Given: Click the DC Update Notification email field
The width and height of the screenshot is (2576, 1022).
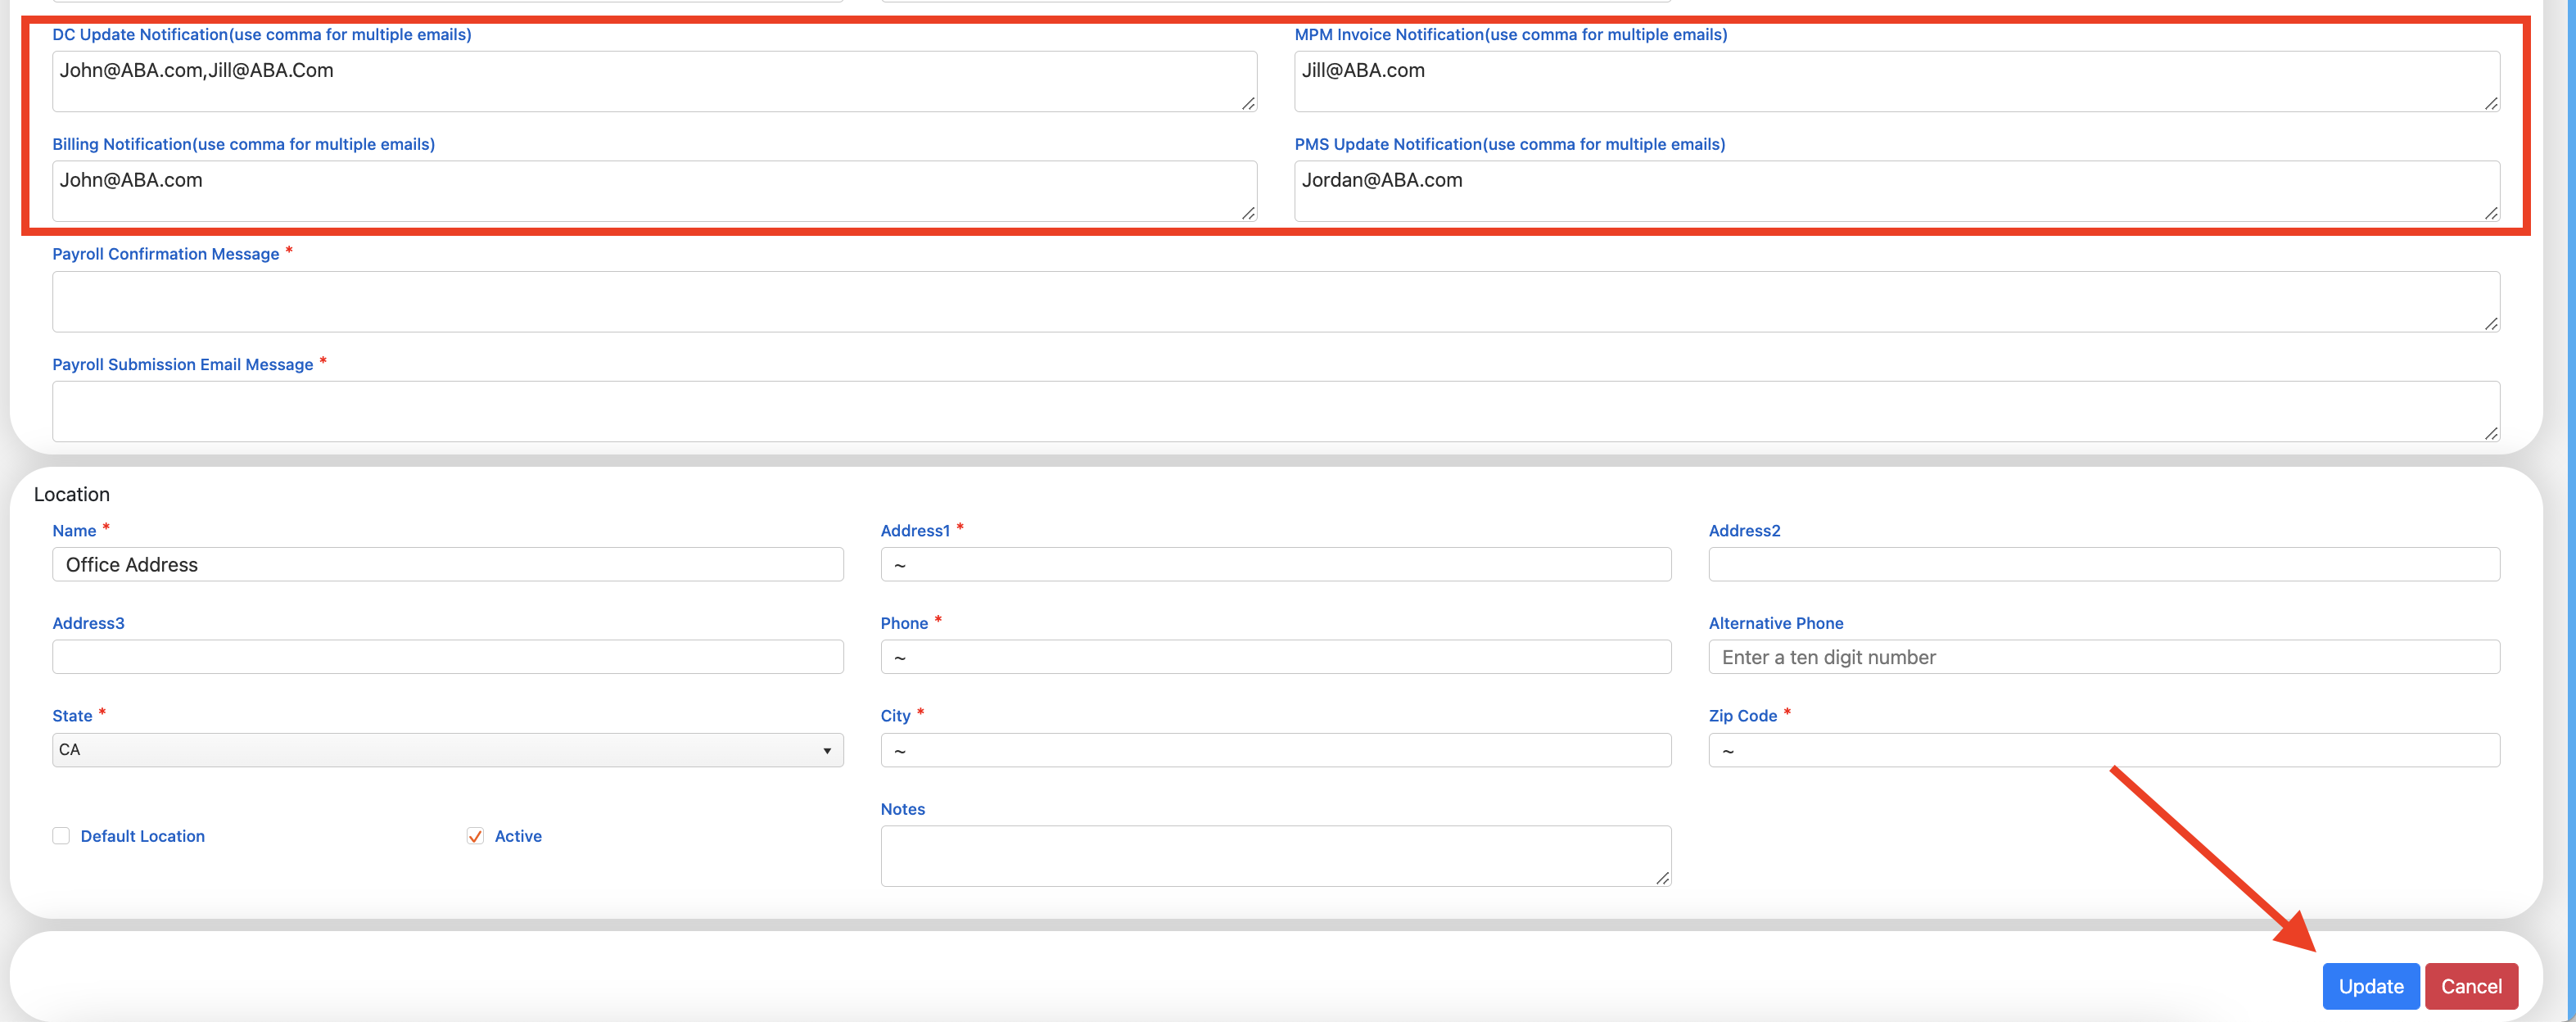Looking at the screenshot, I should [x=654, y=81].
